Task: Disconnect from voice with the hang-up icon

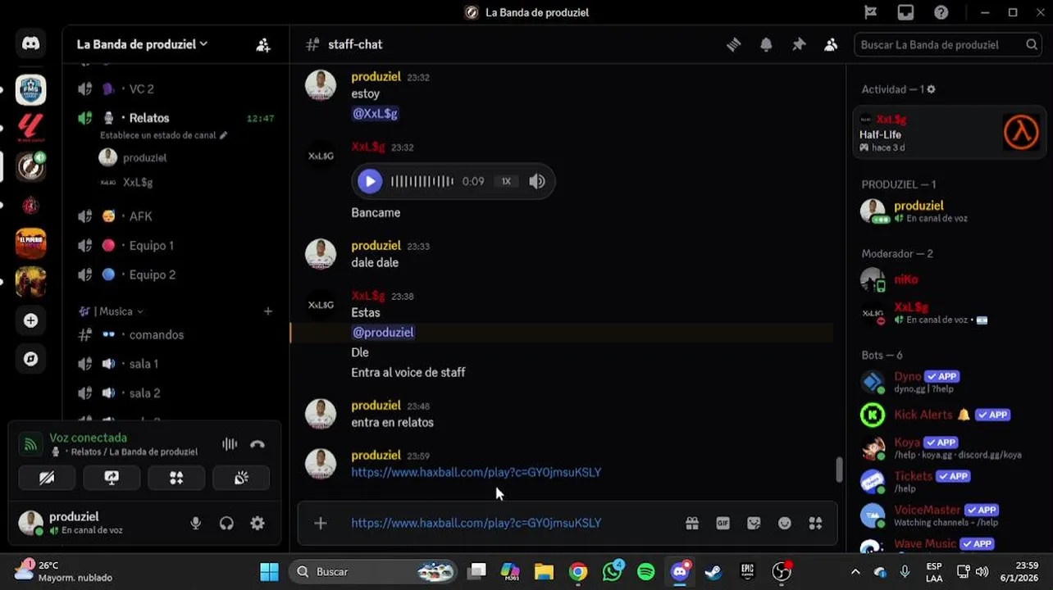Action: pyautogui.click(x=258, y=444)
